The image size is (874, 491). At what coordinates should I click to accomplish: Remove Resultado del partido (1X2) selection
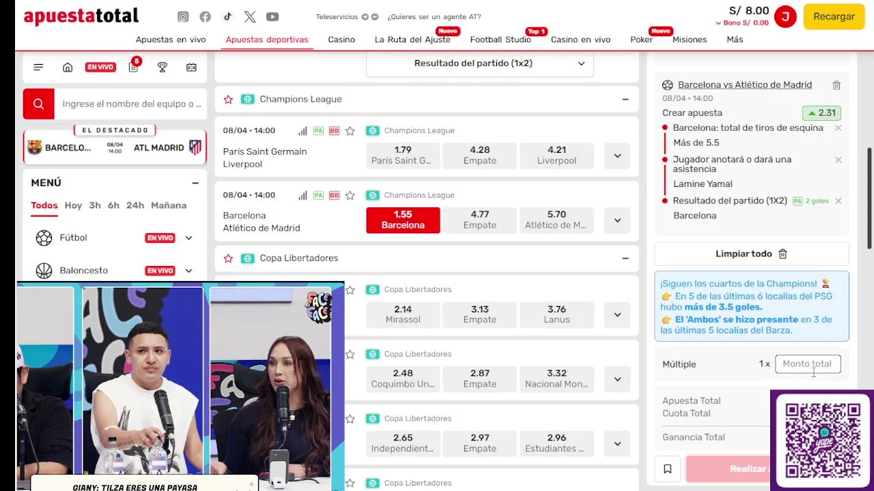(x=838, y=201)
